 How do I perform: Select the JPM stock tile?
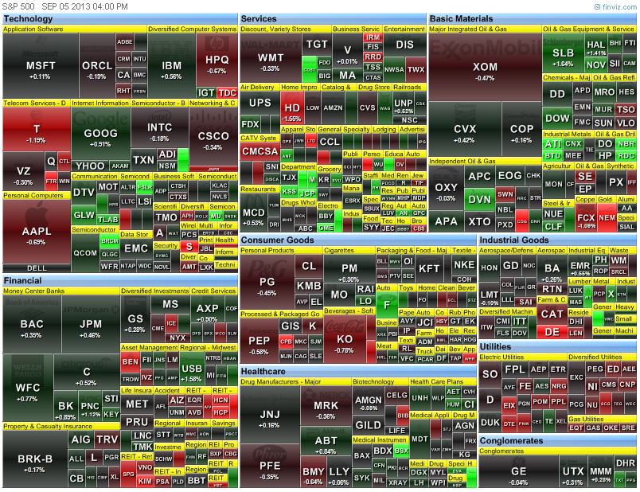tap(91, 325)
